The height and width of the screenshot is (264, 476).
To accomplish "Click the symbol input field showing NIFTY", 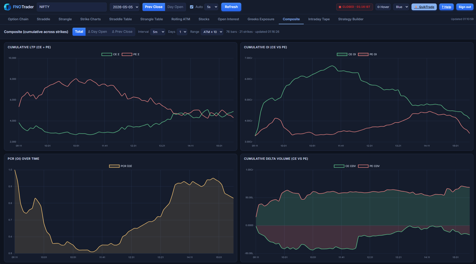I will (72, 7).
